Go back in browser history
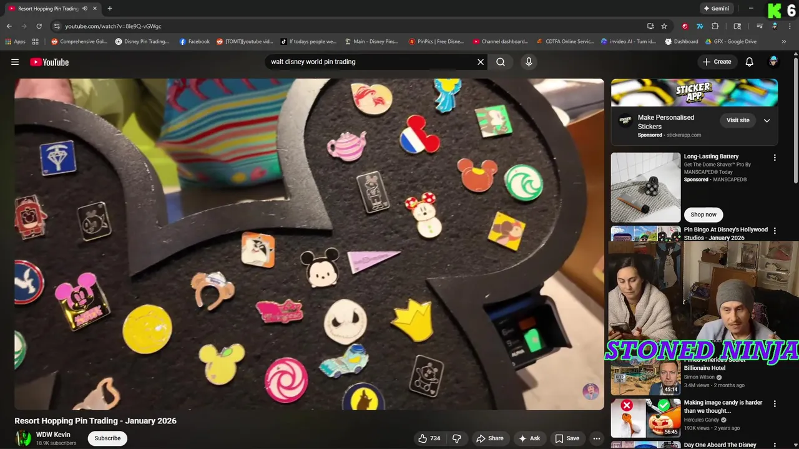This screenshot has width=799, height=449. click(9, 26)
